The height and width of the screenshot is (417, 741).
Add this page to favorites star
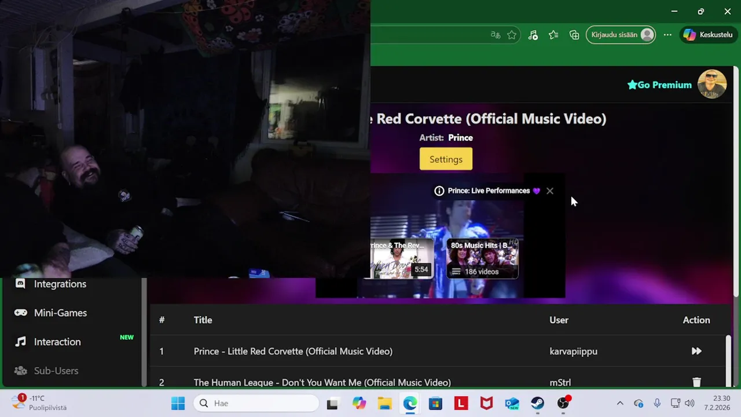pos(512,35)
